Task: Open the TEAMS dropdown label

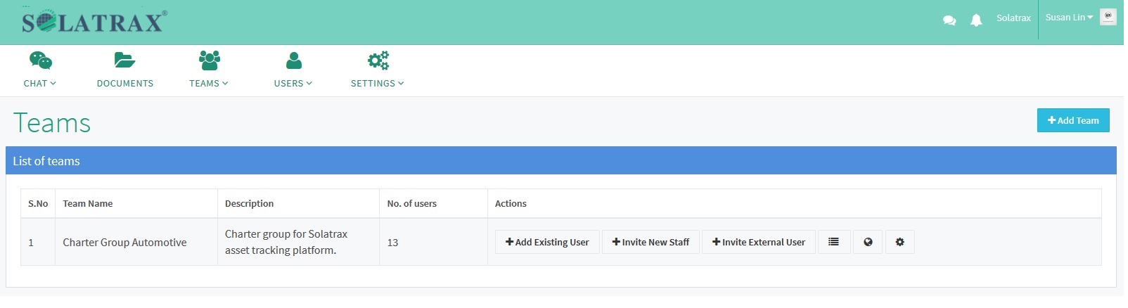Action: (x=210, y=84)
